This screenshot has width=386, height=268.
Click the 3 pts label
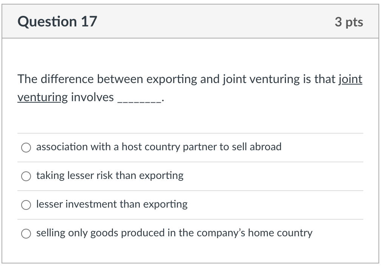[x=349, y=22]
